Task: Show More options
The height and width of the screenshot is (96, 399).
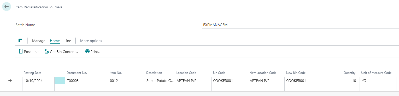Action: click(91, 41)
